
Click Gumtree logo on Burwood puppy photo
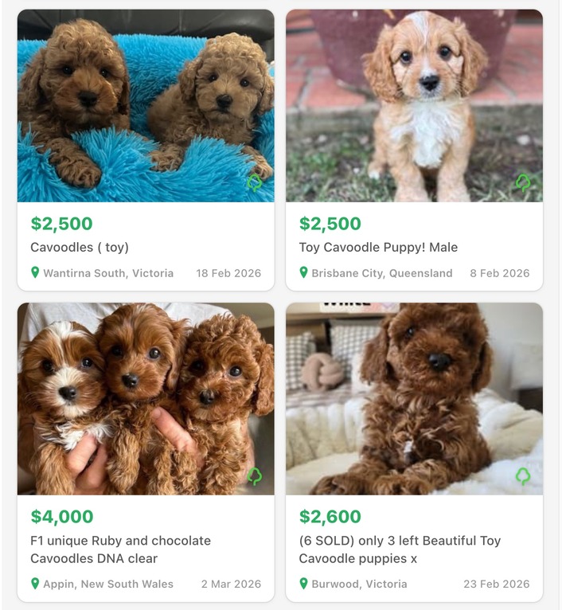coord(523,476)
